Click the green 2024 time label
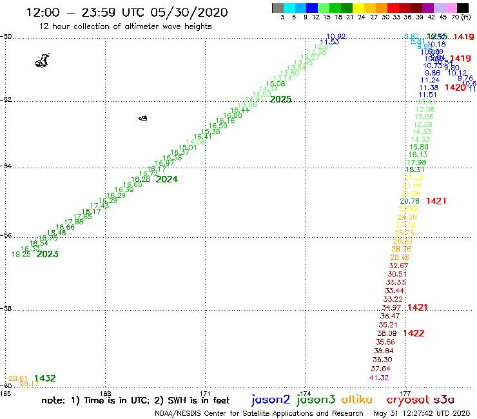Screen dimensions: 477x419 point(167,179)
